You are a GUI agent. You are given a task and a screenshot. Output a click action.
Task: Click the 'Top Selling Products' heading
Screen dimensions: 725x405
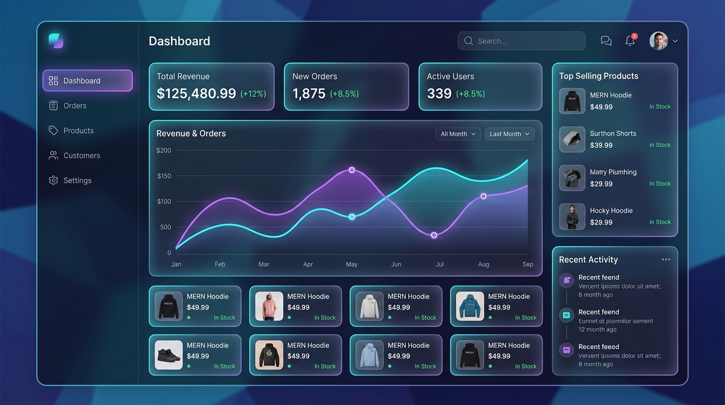click(599, 76)
